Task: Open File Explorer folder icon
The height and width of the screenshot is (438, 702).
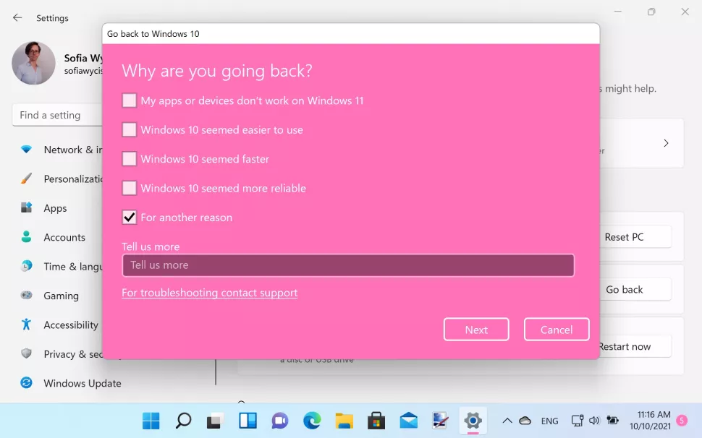Action: click(x=344, y=421)
